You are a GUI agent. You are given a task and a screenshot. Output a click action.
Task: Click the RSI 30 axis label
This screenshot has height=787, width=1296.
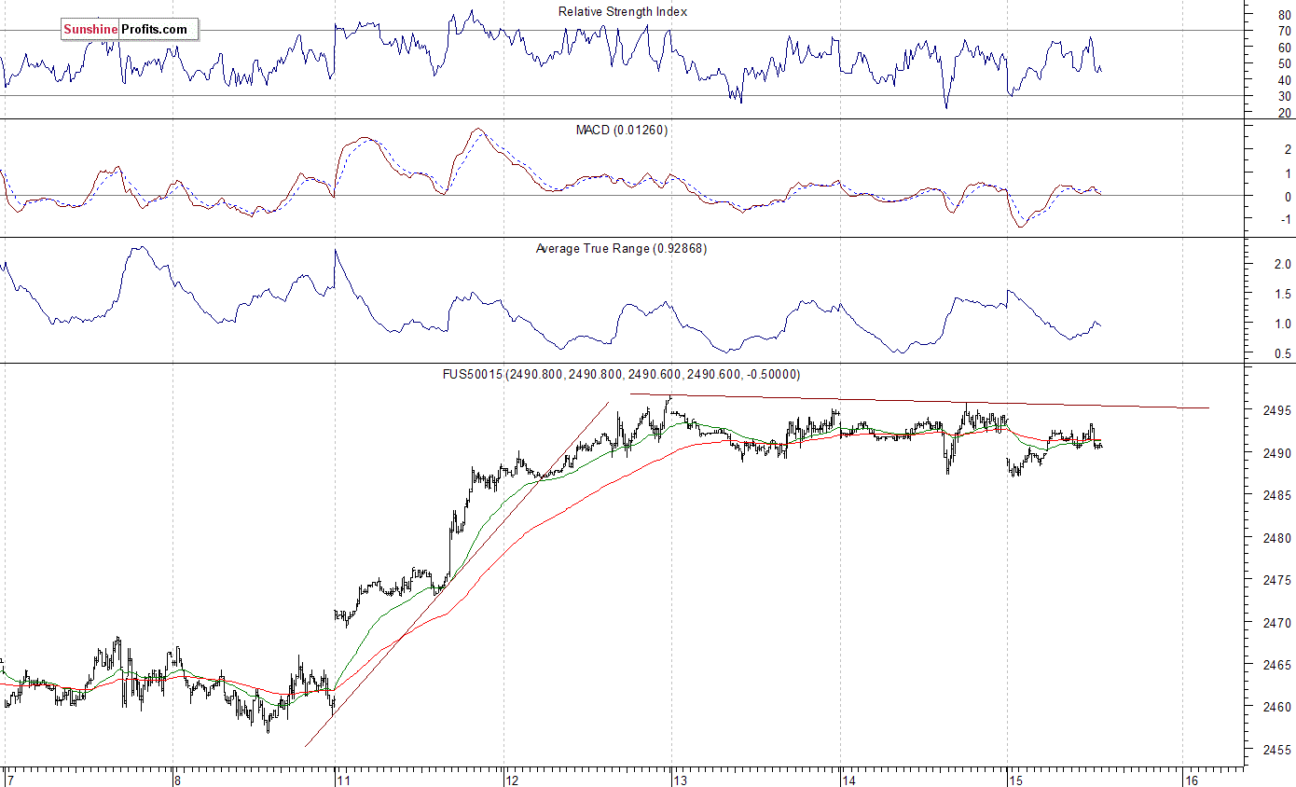click(x=1285, y=96)
